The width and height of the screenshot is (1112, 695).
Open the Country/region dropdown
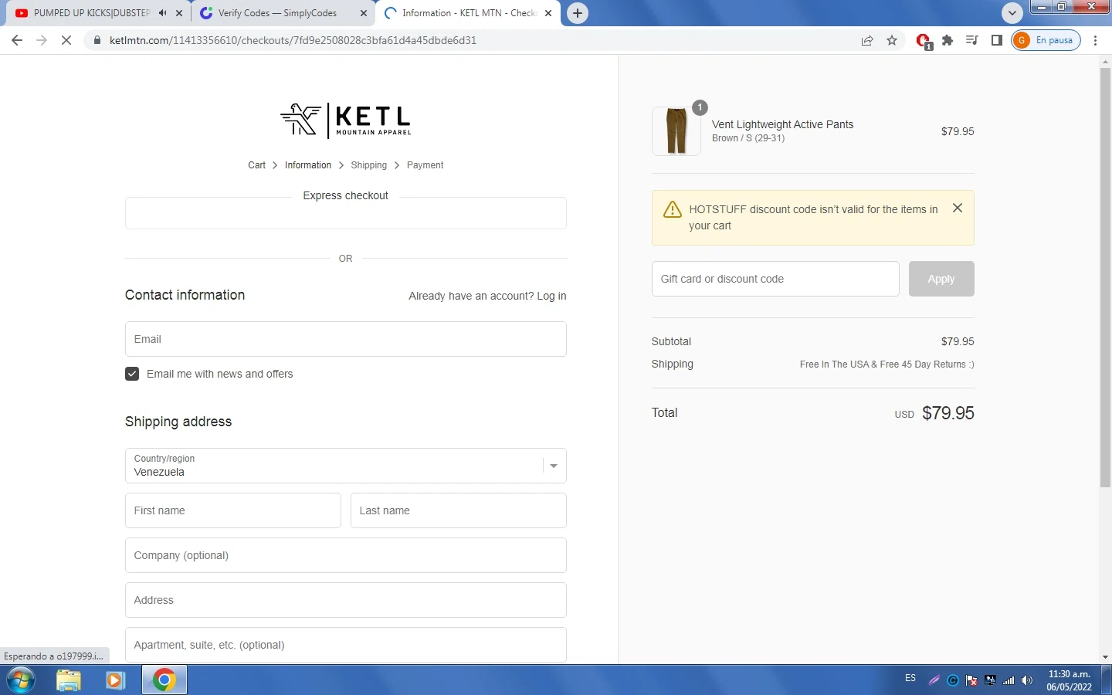tap(345, 466)
